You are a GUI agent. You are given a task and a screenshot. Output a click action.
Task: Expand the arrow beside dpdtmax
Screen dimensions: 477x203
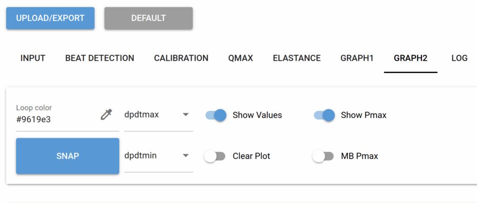pyautogui.click(x=185, y=115)
